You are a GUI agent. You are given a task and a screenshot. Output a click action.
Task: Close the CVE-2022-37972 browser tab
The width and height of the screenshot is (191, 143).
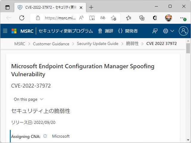(x=81, y=8)
